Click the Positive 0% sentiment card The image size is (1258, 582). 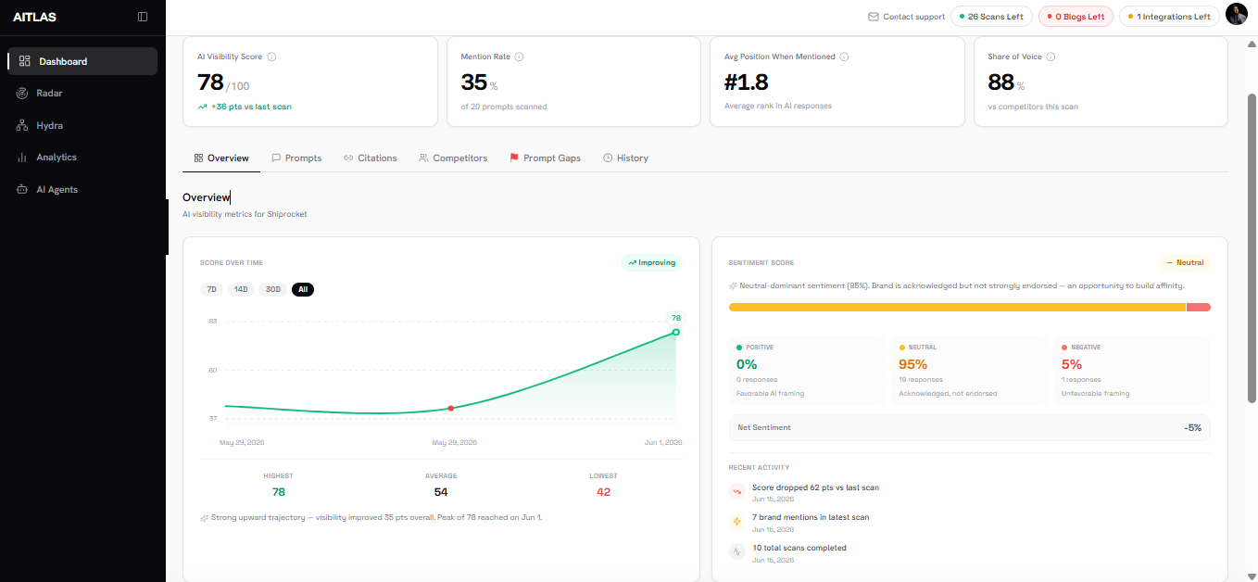806,370
